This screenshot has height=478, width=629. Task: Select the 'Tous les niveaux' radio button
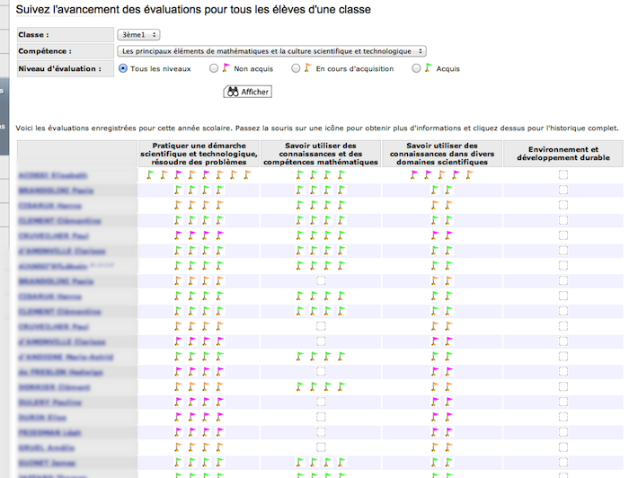coord(123,68)
